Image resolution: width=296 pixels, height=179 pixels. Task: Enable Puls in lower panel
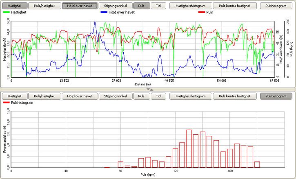142,96
